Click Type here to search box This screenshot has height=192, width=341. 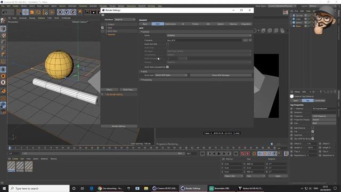pyautogui.click(x=39, y=188)
